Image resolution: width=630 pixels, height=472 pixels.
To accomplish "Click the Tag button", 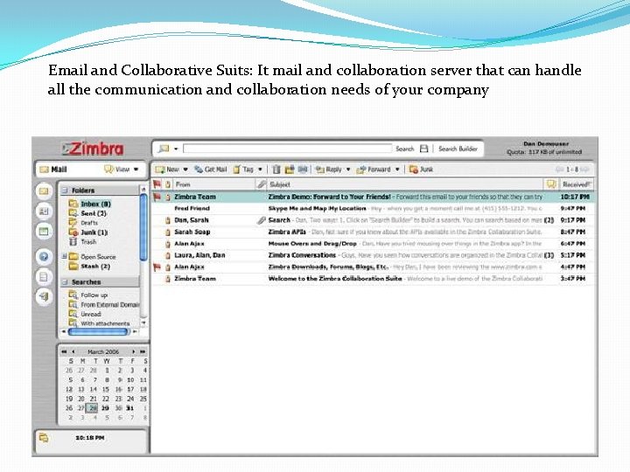I will 243,170.
